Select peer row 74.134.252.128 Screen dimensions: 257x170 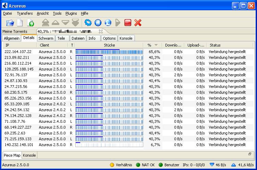tap(128, 116)
